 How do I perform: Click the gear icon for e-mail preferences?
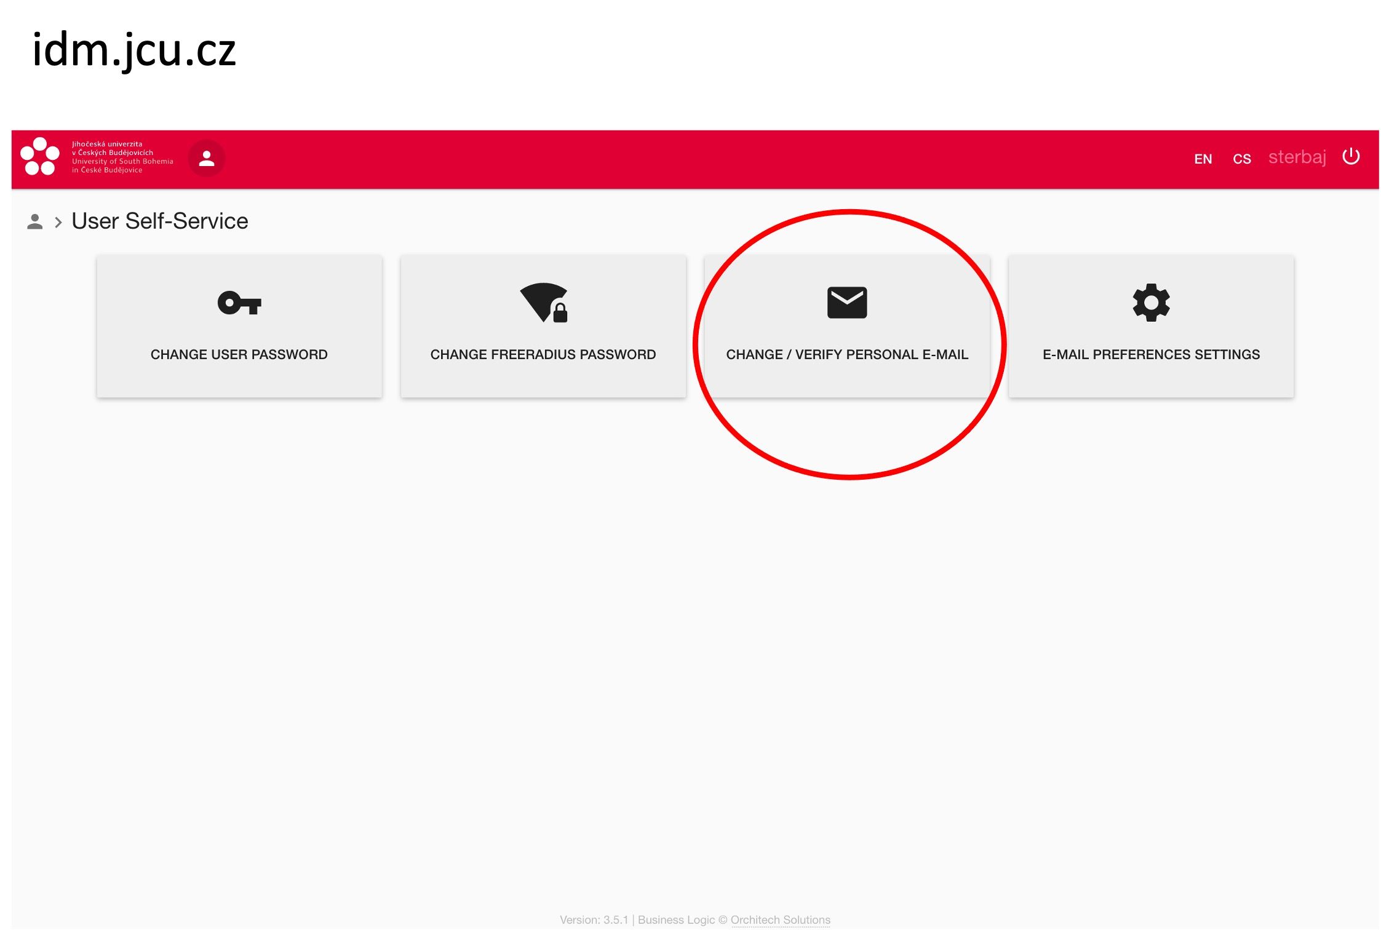click(1150, 303)
